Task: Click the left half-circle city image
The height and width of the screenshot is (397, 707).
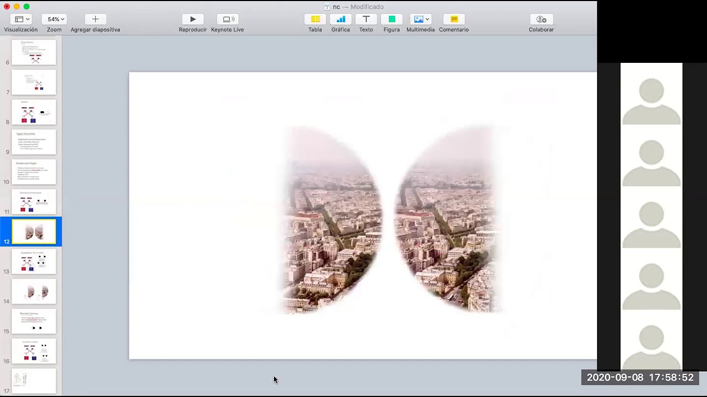Action: pyautogui.click(x=331, y=220)
